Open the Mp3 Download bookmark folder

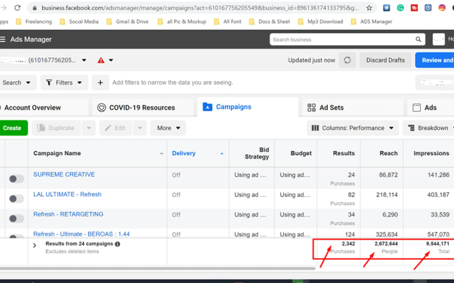click(x=320, y=22)
